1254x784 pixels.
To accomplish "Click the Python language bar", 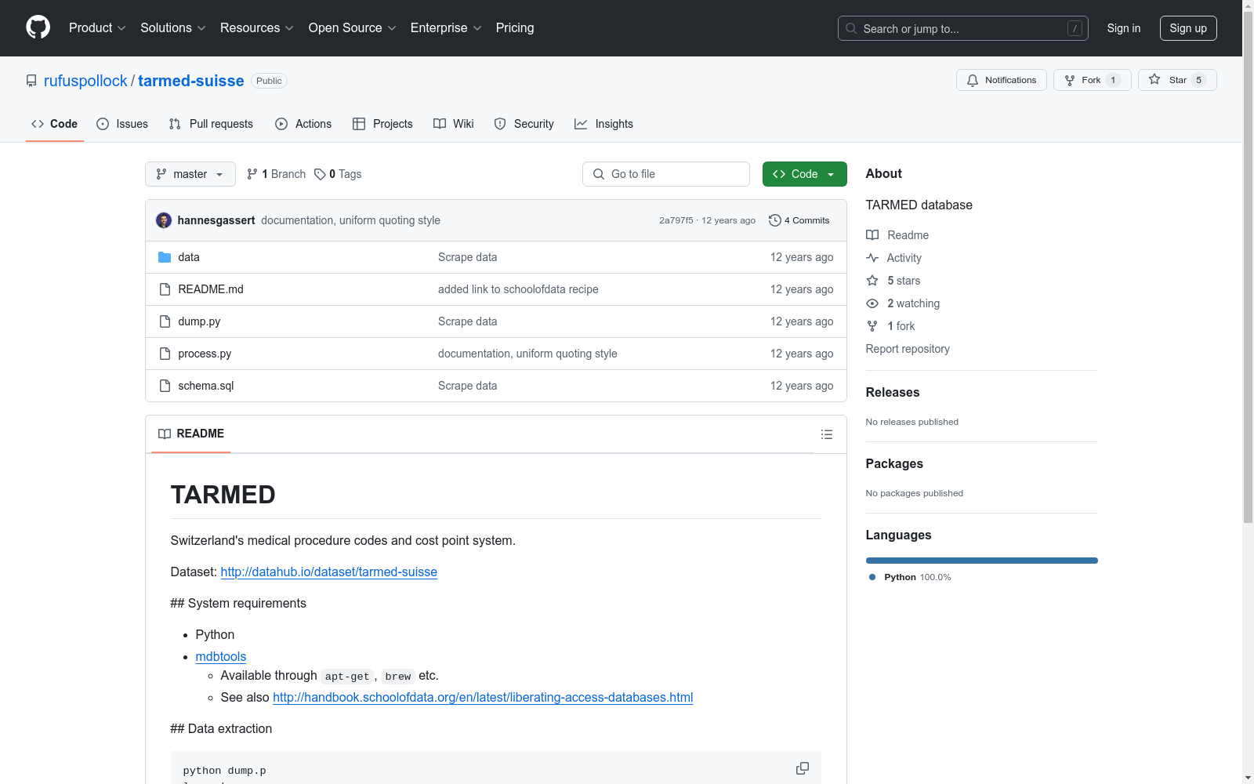I will click(982, 561).
